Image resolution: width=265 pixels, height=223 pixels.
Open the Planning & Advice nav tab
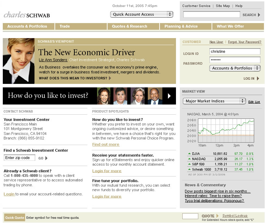point(186,27)
